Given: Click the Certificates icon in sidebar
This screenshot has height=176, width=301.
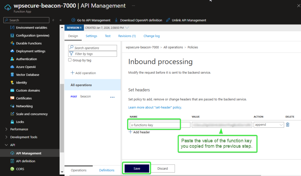Looking at the screenshot, I should click(12, 98).
